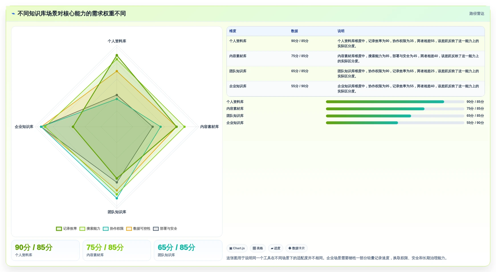The height and width of the screenshot is (272, 496).
Task: Click the 部署与安全 legend label text
Action: coord(169,229)
